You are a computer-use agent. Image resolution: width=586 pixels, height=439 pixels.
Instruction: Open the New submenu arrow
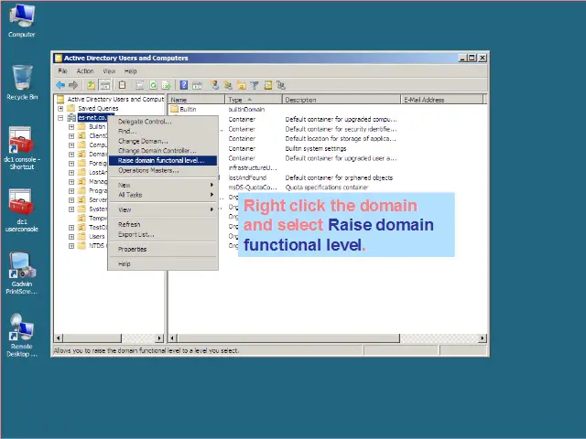[x=212, y=185]
